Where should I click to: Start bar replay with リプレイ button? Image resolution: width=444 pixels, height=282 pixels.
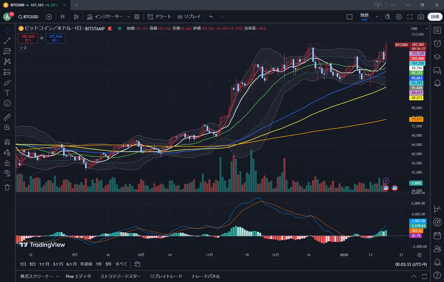click(x=189, y=17)
